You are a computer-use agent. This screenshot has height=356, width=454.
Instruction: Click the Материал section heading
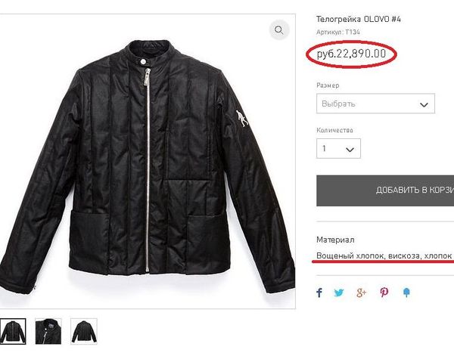pyautogui.click(x=335, y=240)
